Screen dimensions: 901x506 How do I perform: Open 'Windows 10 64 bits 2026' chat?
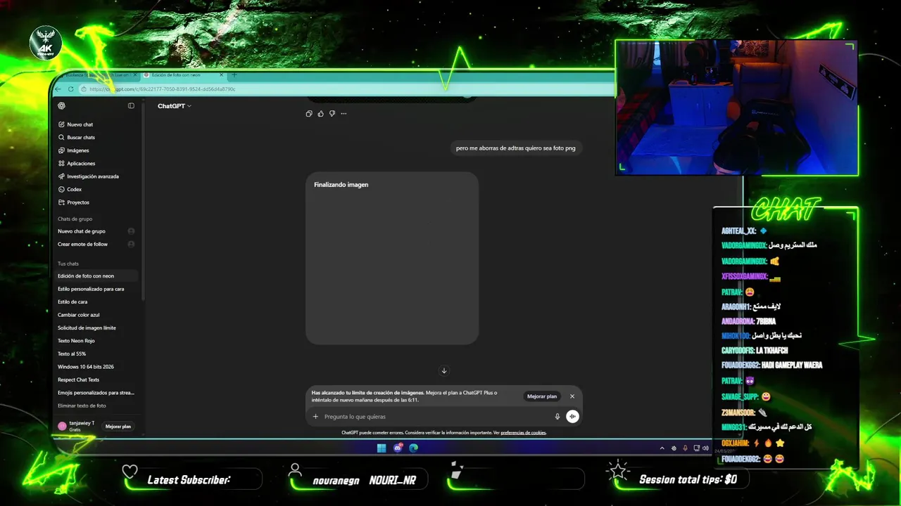click(97, 367)
